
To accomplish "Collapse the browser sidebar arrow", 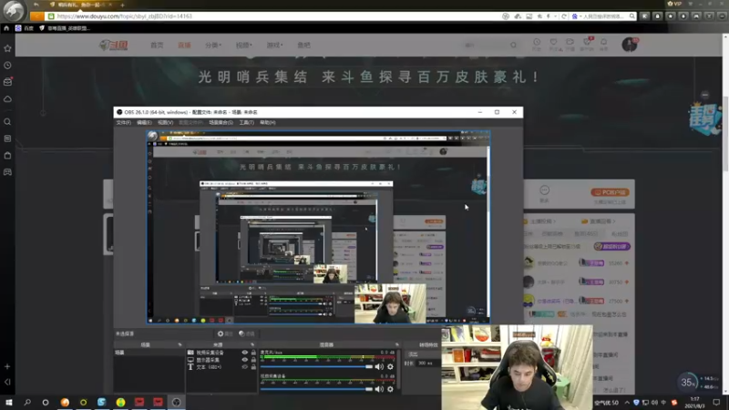I will [7, 382].
